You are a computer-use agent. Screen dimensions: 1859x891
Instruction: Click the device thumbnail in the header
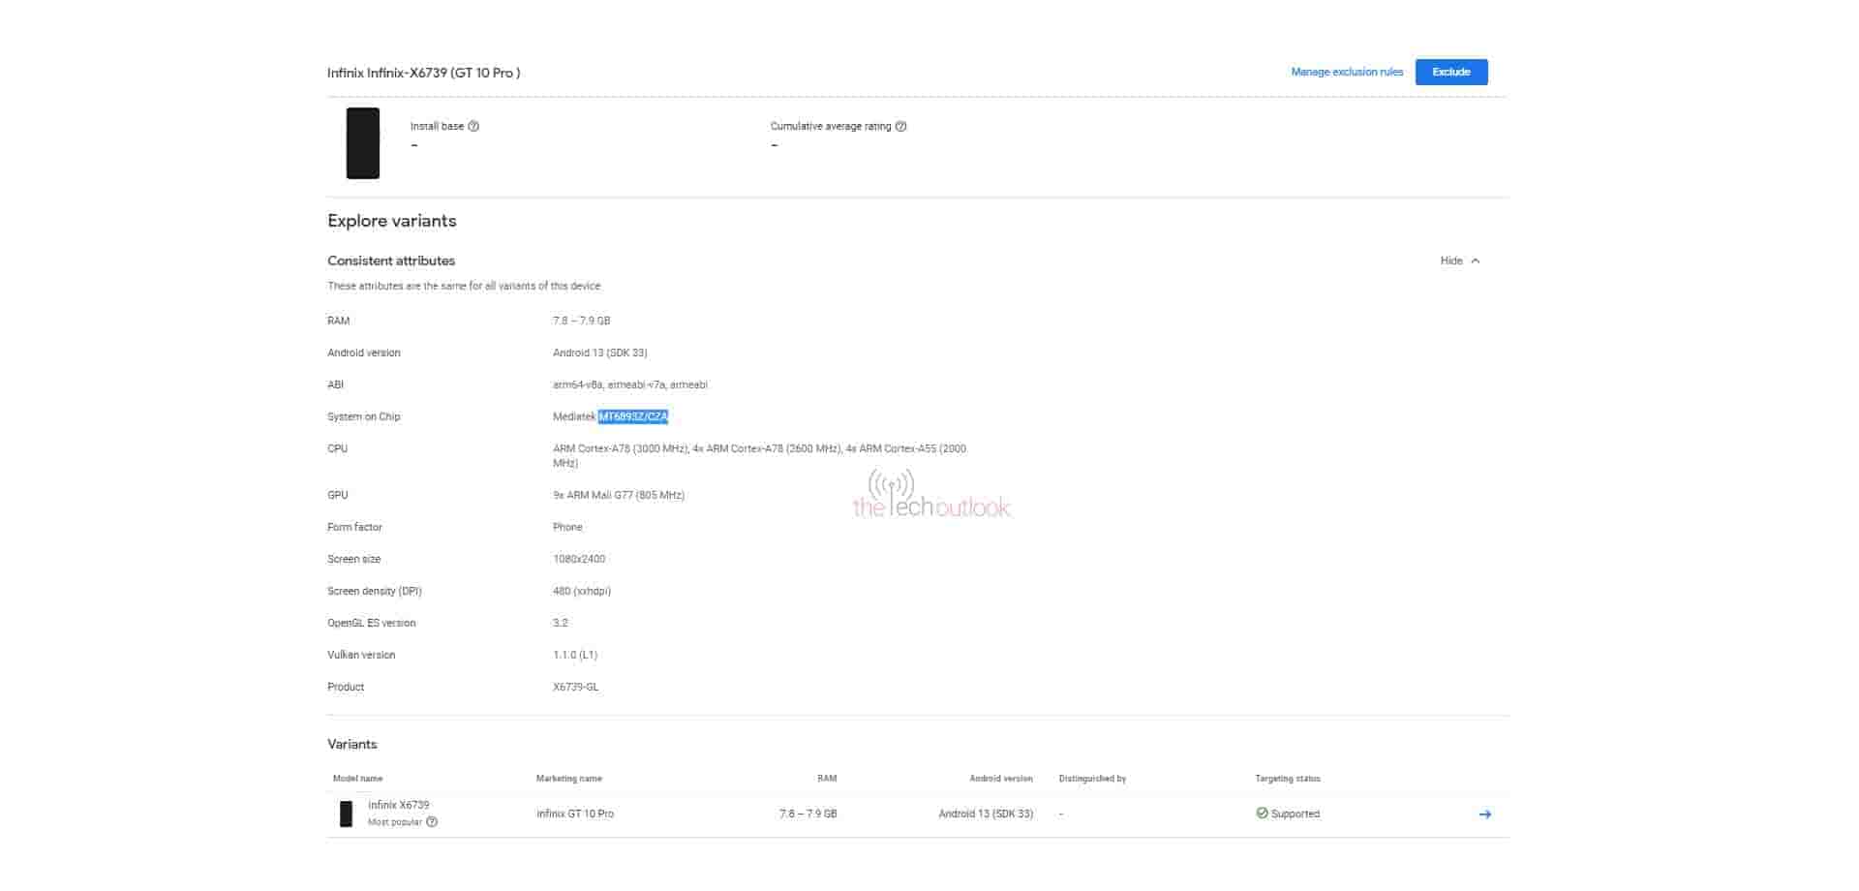pyautogui.click(x=362, y=143)
